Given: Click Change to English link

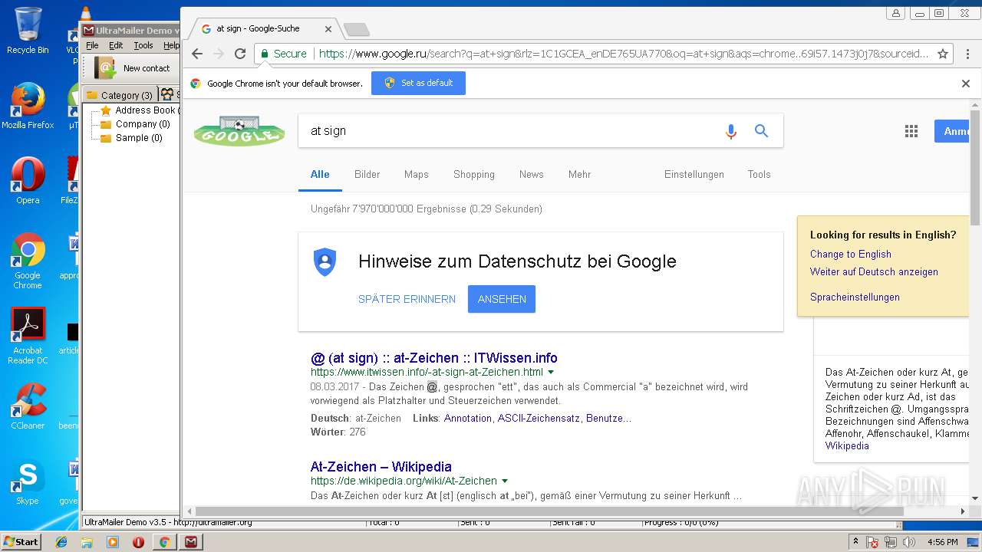Looking at the screenshot, I should 851,255.
